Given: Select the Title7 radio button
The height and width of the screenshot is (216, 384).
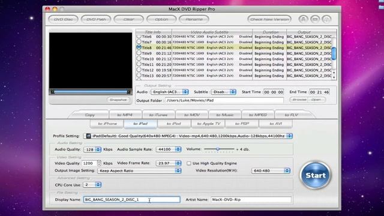Looking at the screenshot, I should tap(139, 42).
